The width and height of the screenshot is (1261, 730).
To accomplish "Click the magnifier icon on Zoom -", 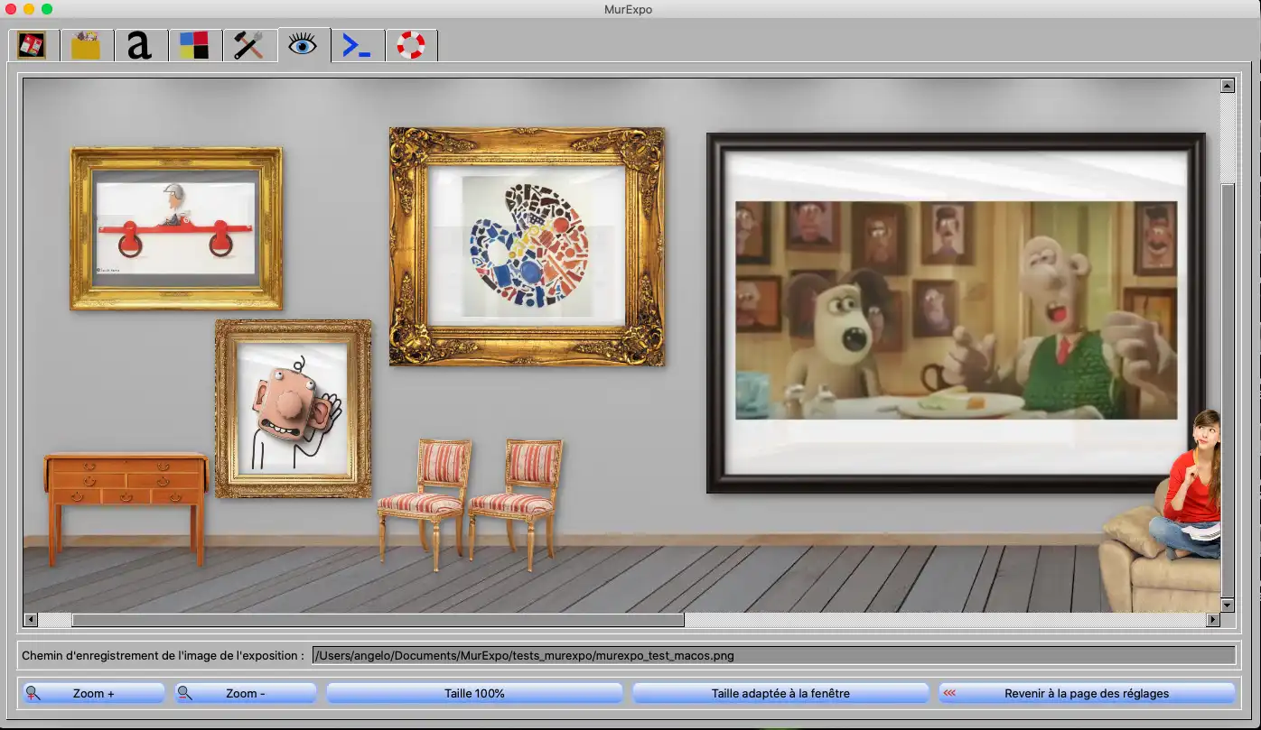I will (185, 694).
